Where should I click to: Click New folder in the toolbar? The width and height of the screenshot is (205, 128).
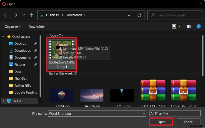(x=37, y=27)
